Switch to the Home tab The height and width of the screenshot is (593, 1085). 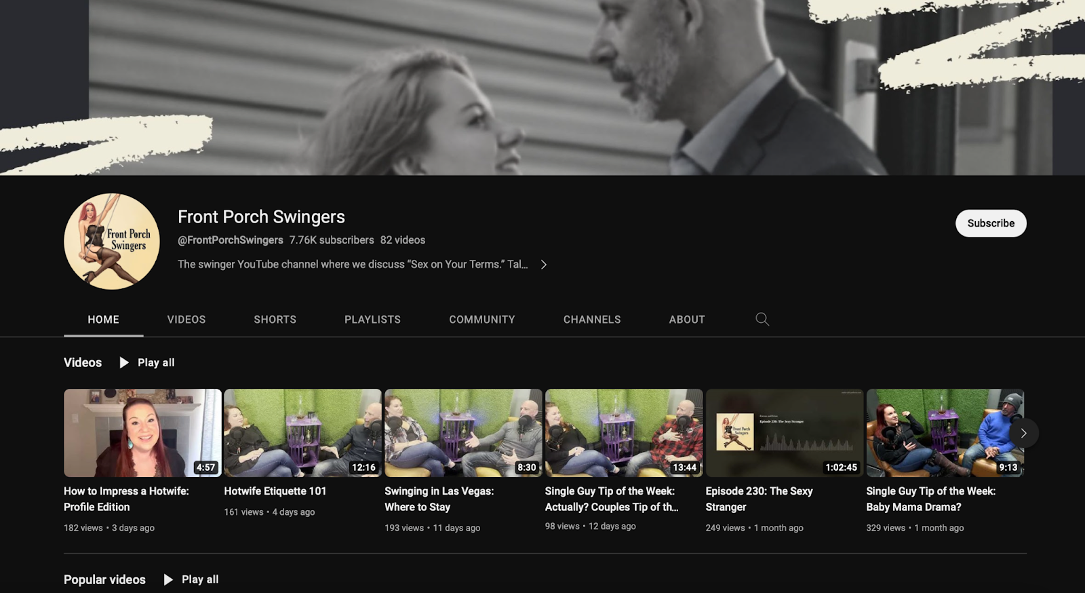(103, 320)
